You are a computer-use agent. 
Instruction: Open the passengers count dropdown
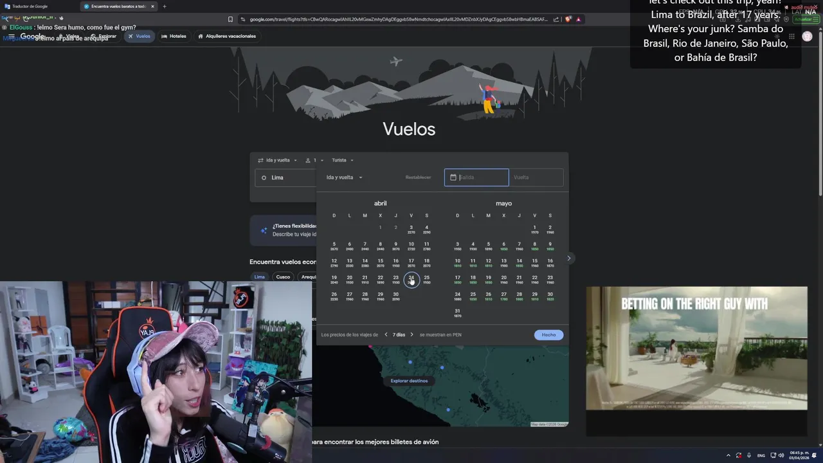314,160
